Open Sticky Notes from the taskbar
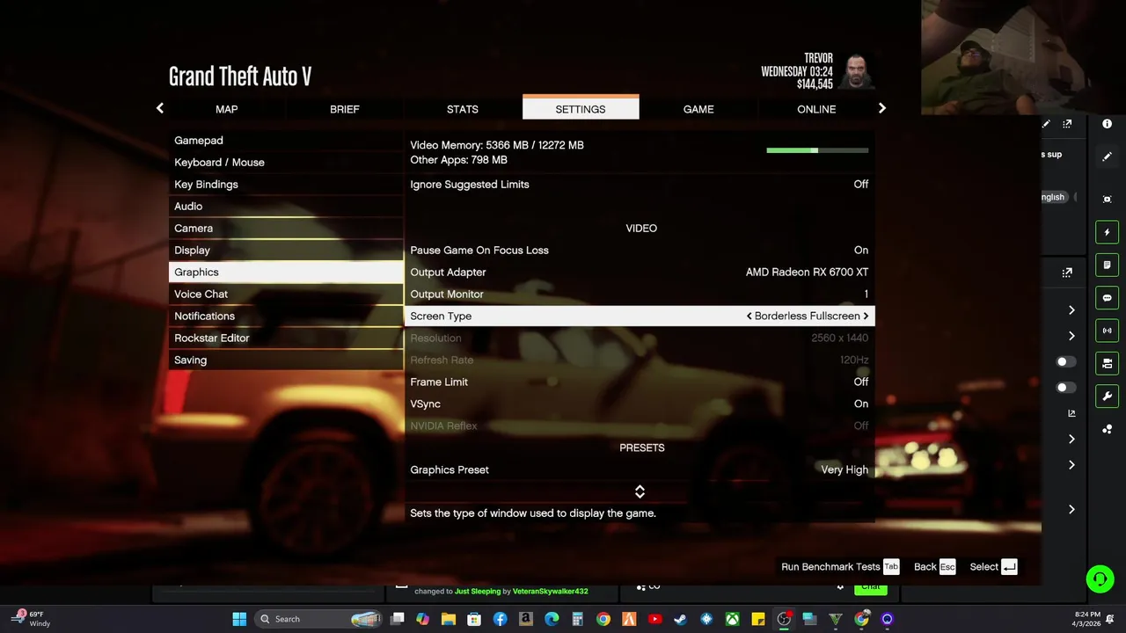The width and height of the screenshot is (1126, 633). pos(757,619)
